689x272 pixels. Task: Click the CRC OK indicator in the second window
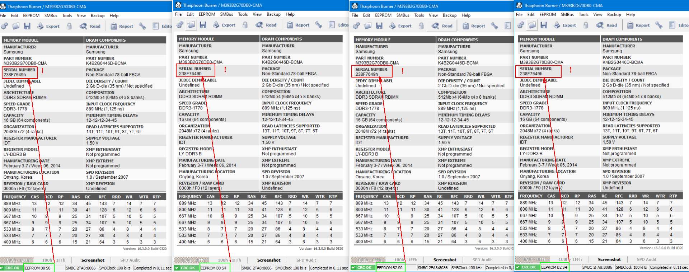pos(186,268)
